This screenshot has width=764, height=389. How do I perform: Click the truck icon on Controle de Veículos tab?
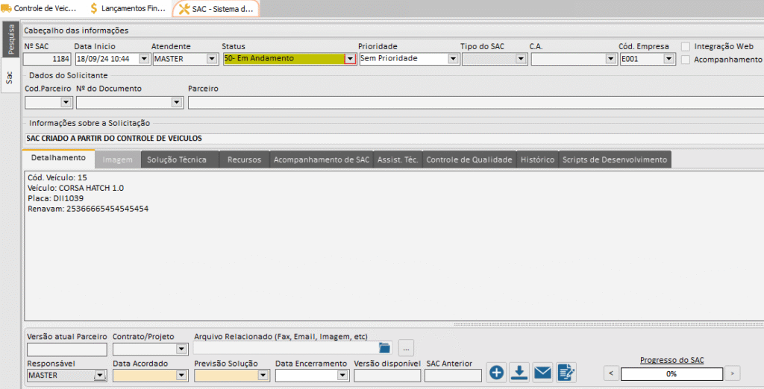(x=6, y=8)
